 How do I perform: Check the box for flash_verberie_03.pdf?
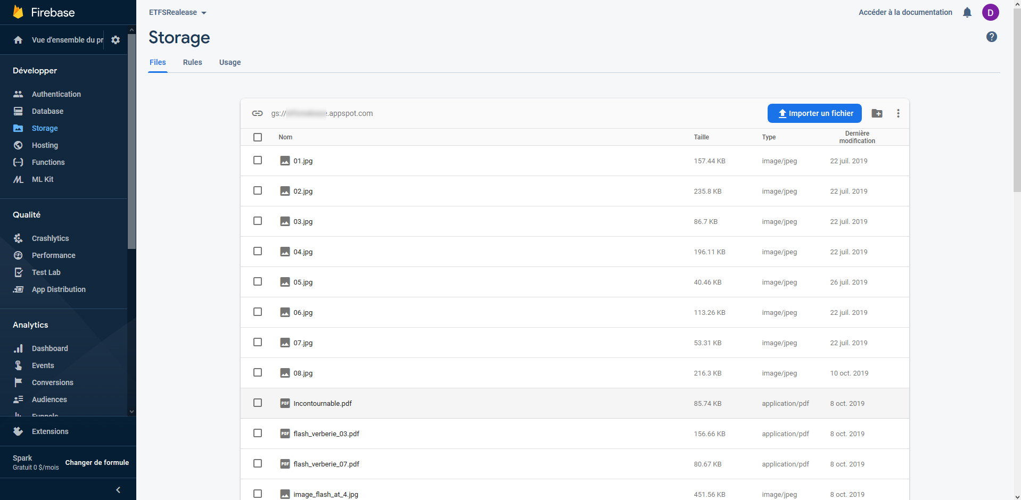point(258,433)
